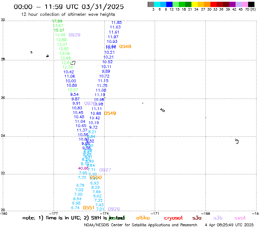The width and height of the screenshot is (259, 228).
Task: Click the orange time stamp 0549
Action: (110, 113)
